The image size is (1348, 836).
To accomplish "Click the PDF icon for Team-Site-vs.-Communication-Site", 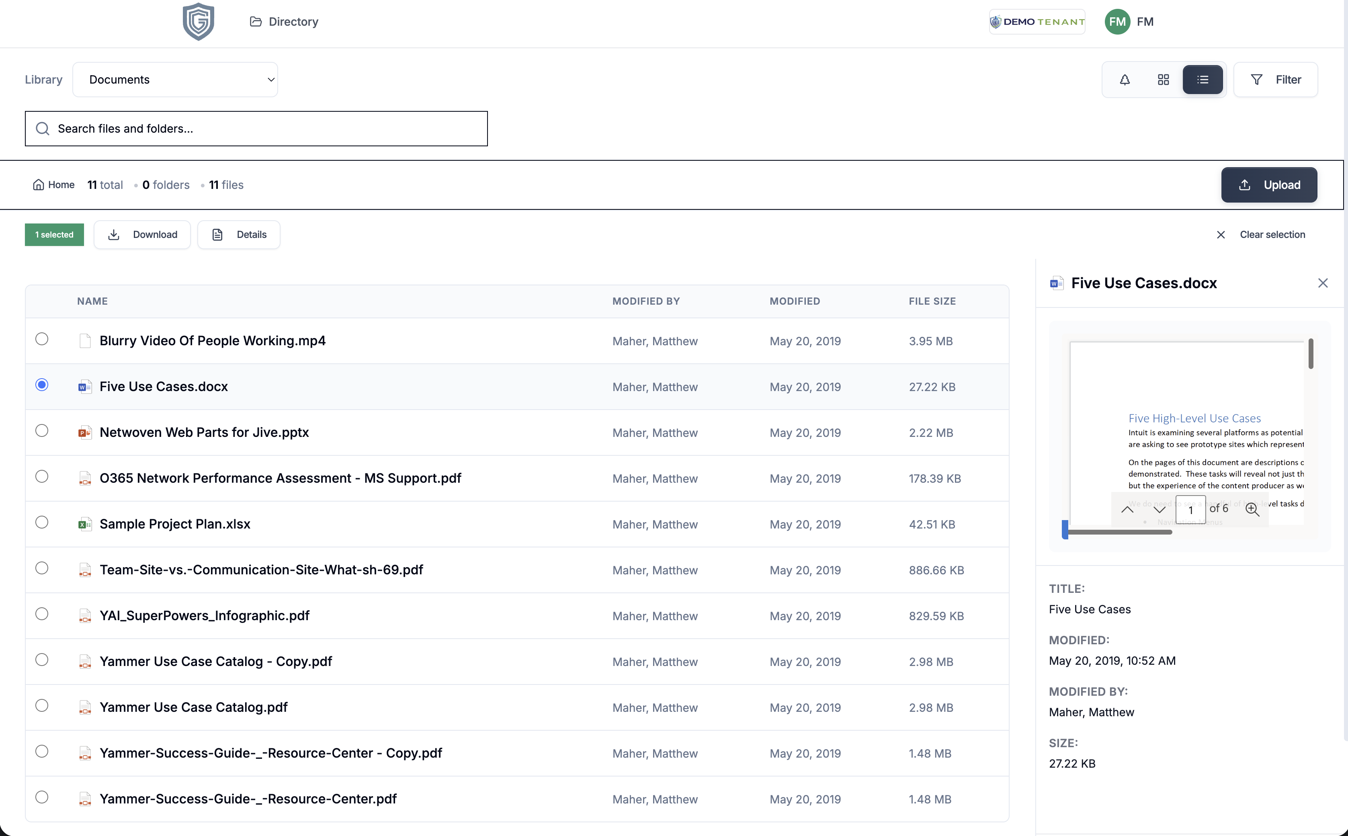I will pyautogui.click(x=84, y=570).
